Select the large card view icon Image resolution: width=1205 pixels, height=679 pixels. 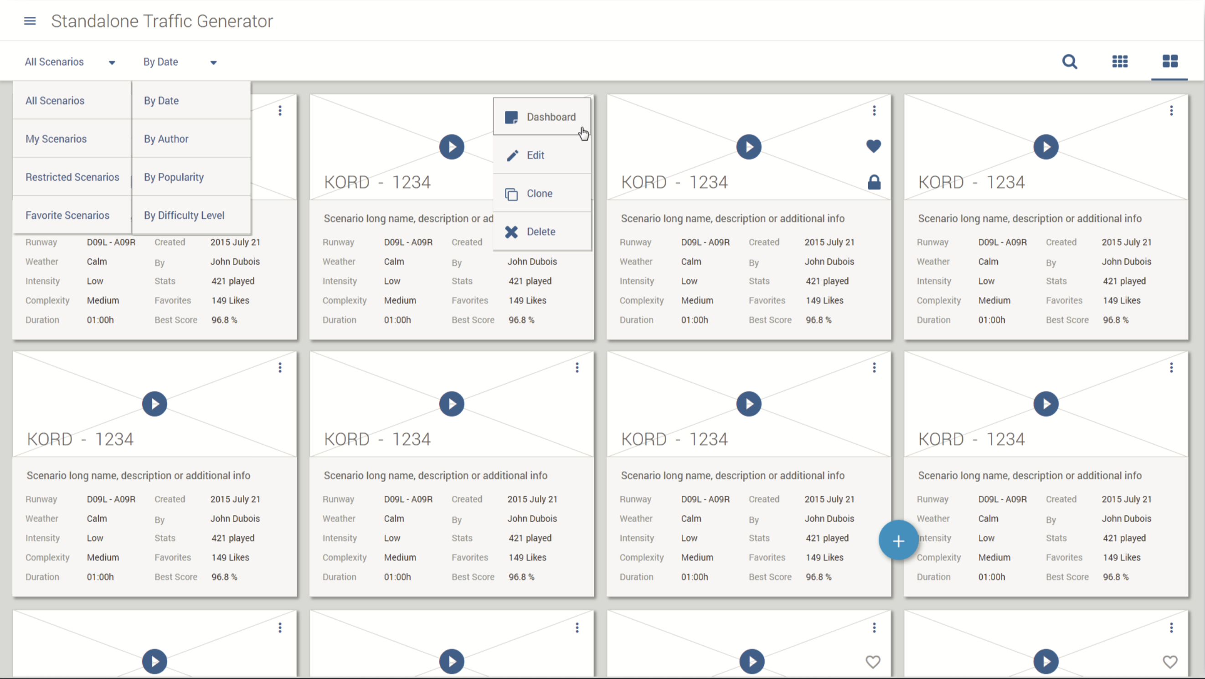click(1170, 62)
